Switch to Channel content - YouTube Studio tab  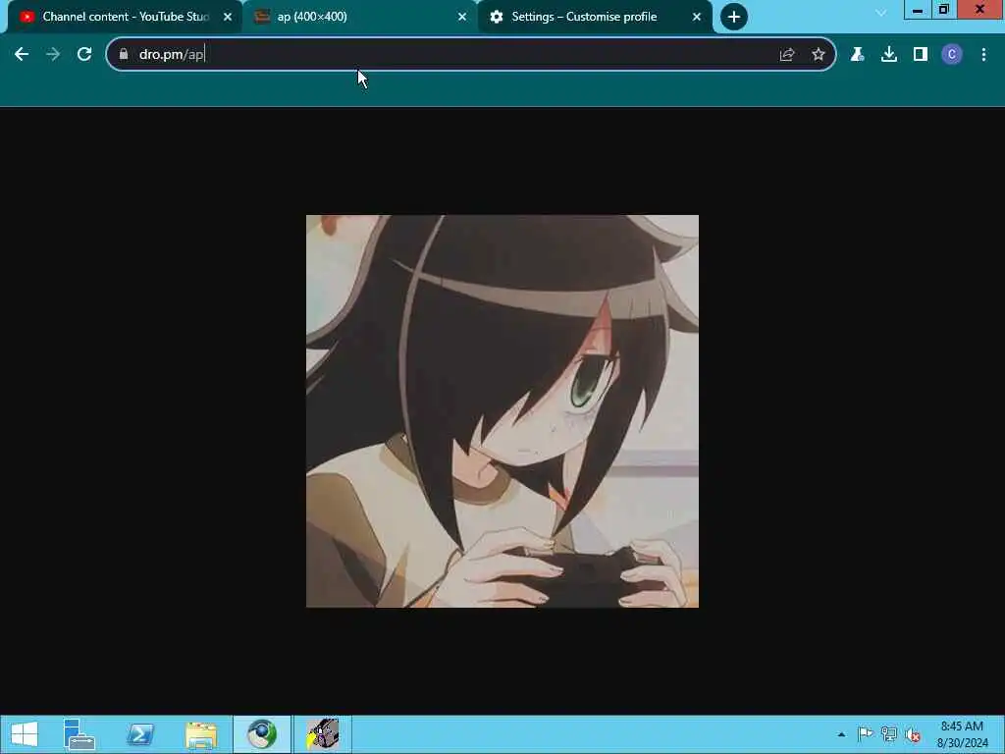coord(123,17)
